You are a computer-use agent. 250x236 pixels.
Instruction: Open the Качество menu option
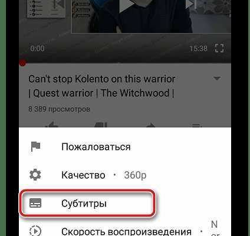[x=125, y=175]
